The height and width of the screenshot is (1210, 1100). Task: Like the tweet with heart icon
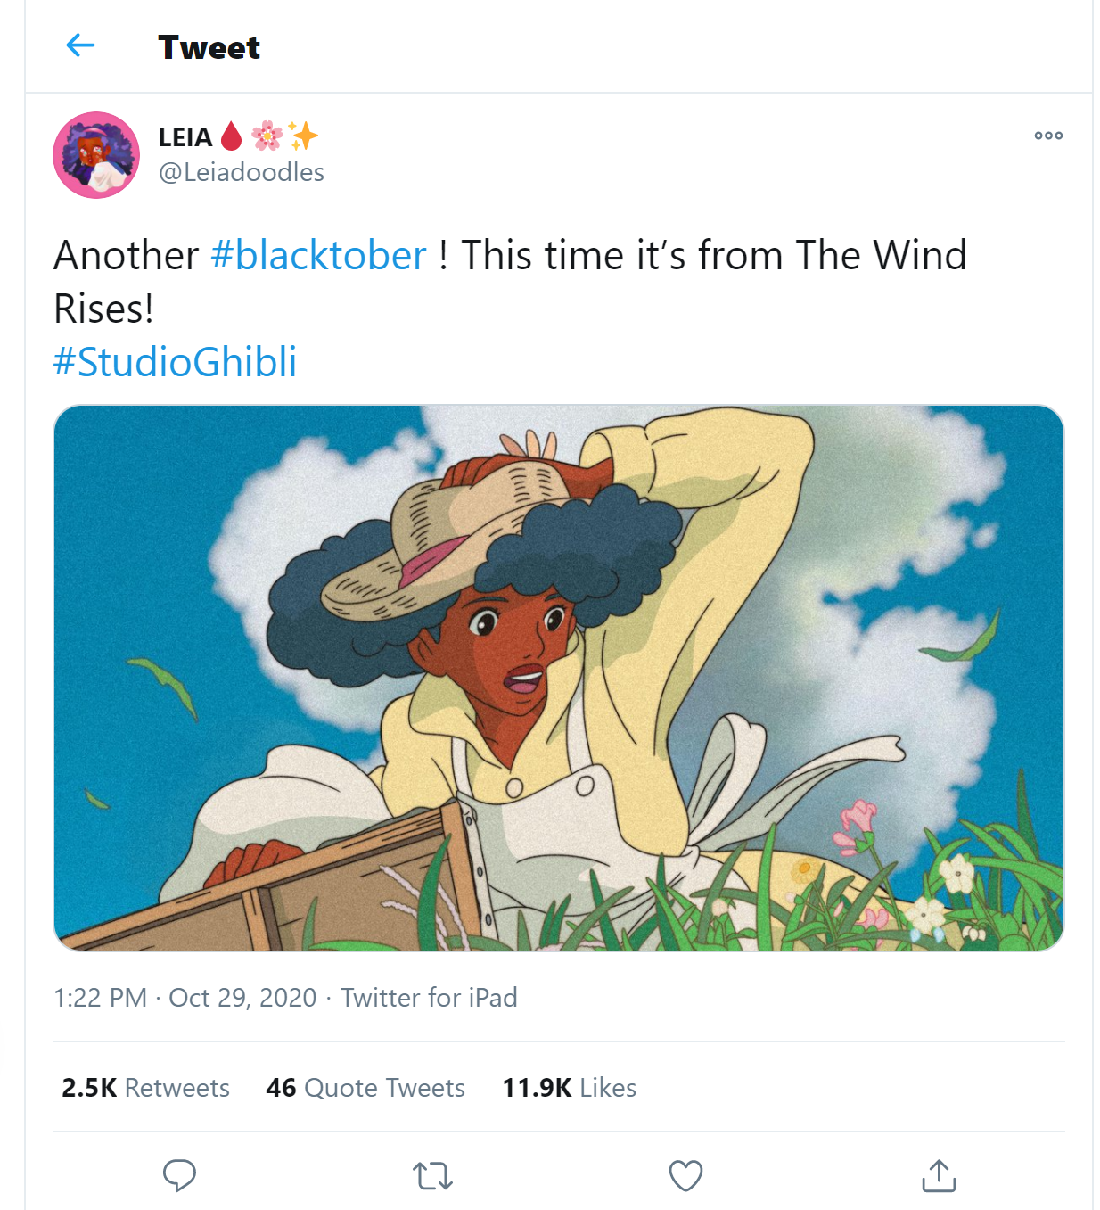click(685, 1176)
